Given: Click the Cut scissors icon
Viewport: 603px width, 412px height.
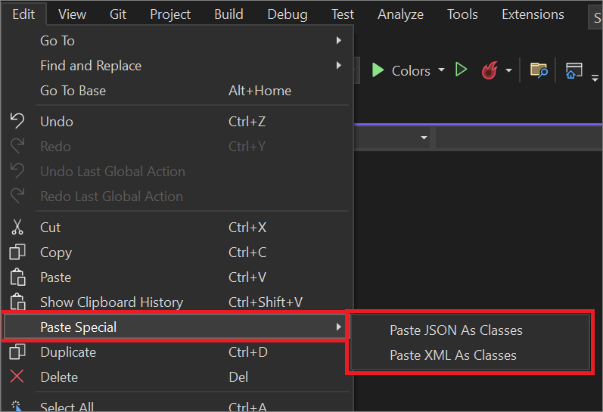Looking at the screenshot, I should pyautogui.click(x=17, y=227).
